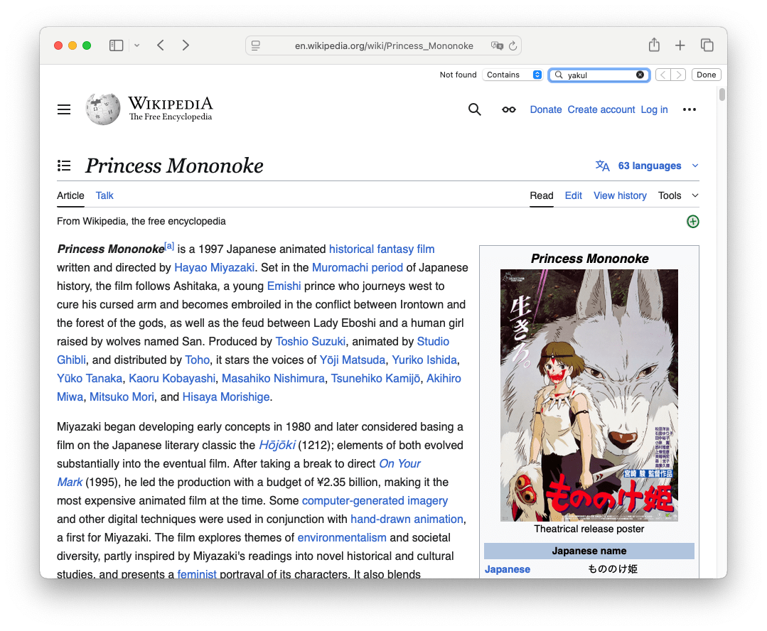Image resolution: width=767 pixels, height=631 pixels.
Task: Click the Japanese infobox label link
Action: tap(508, 569)
